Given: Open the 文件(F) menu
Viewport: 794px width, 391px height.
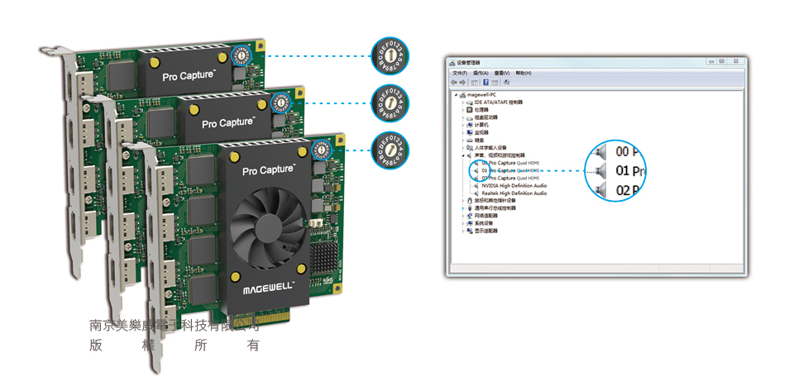Looking at the screenshot, I should pos(459,73).
